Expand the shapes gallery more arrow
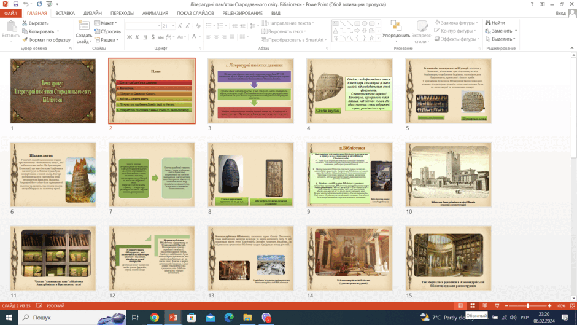 coord(378,39)
